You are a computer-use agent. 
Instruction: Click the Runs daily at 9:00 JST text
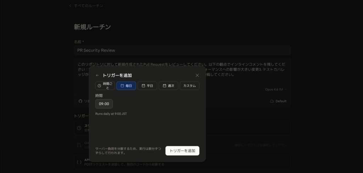coord(111,114)
